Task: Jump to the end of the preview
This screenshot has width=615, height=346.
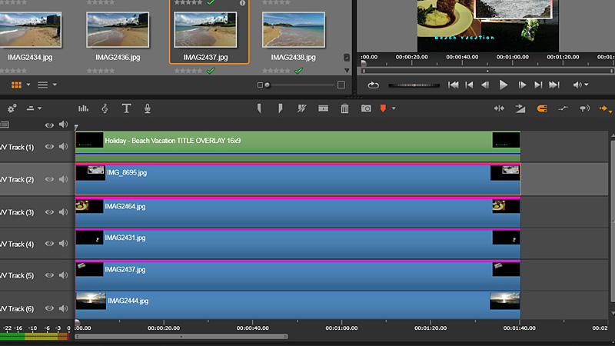Action: (x=555, y=85)
